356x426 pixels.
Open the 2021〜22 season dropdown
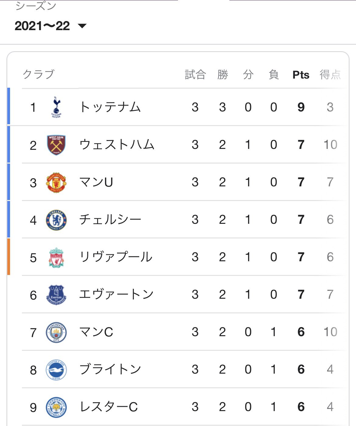[x=51, y=26]
